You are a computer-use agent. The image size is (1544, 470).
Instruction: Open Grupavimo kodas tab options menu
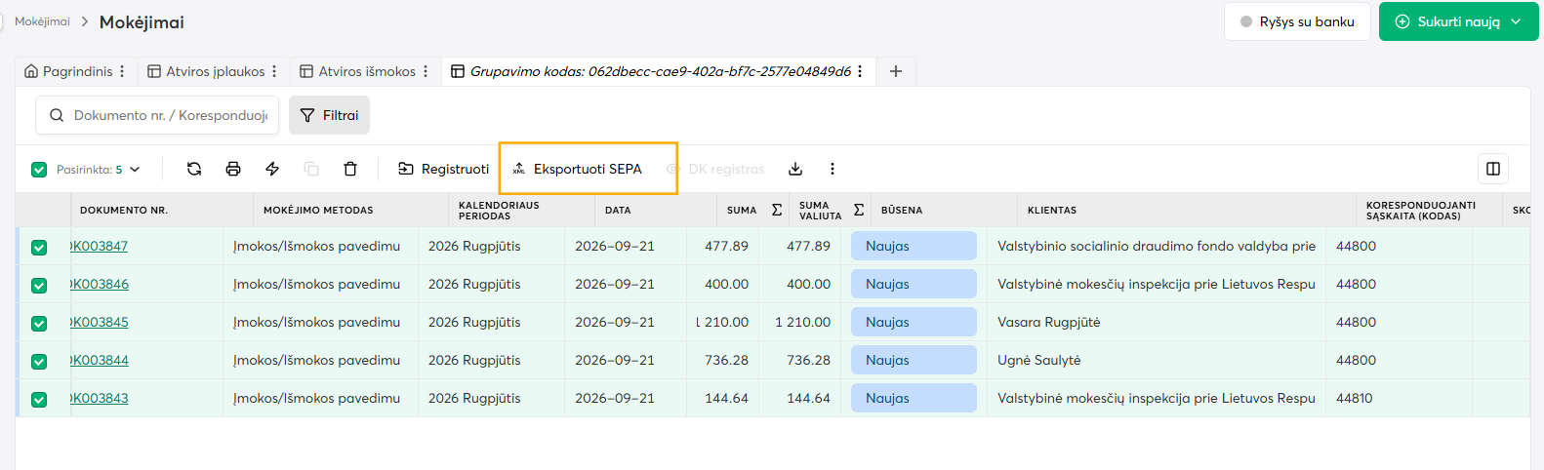pos(860,71)
